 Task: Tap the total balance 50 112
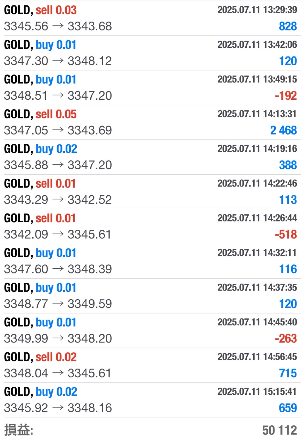coord(280,430)
